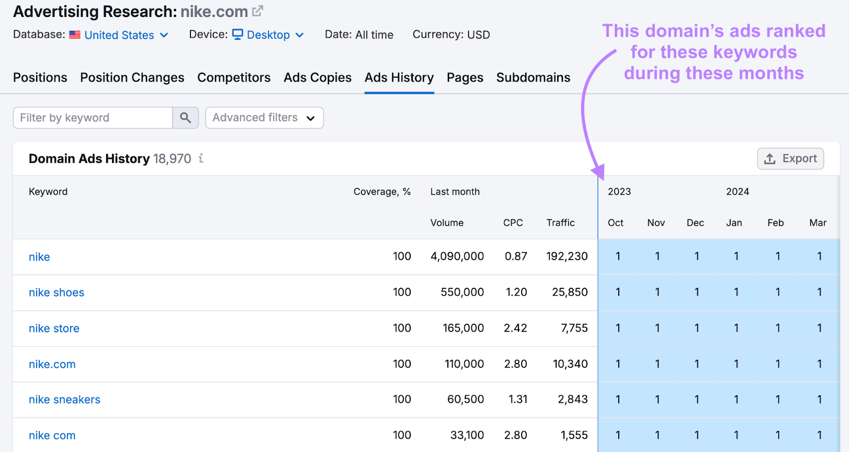
Task: Click nike store's Dec ad position cell
Action: coord(697,328)
